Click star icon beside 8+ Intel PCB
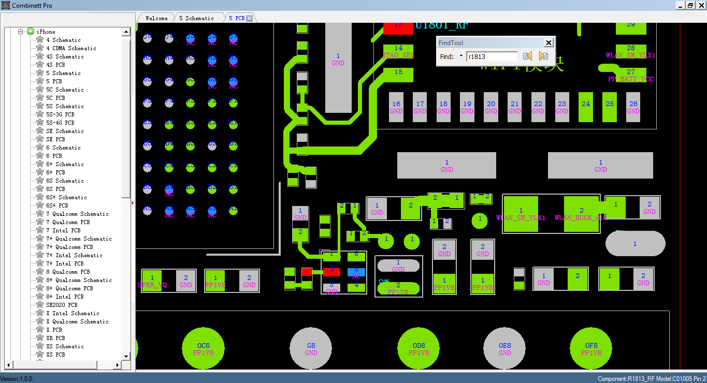Viewport: 707px width, 383px height. (40, 297)
